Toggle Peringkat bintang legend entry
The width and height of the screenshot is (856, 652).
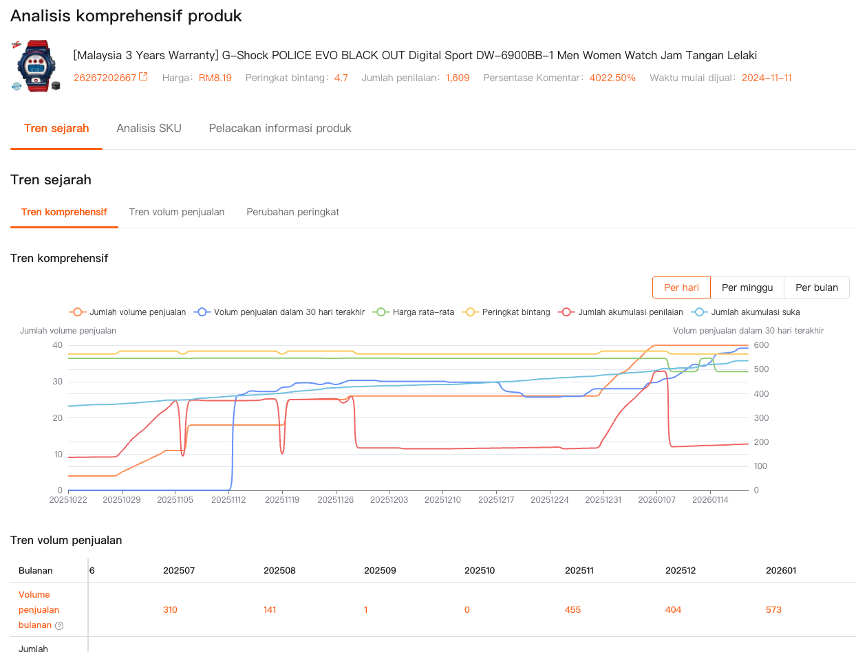click(509, 312)
